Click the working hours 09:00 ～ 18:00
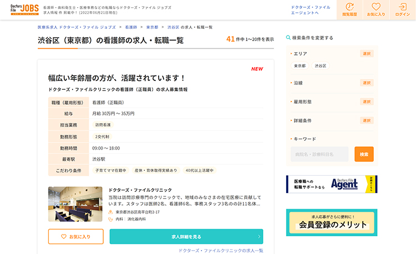Viewport: 416px width, 254px height. click(106, 148)
